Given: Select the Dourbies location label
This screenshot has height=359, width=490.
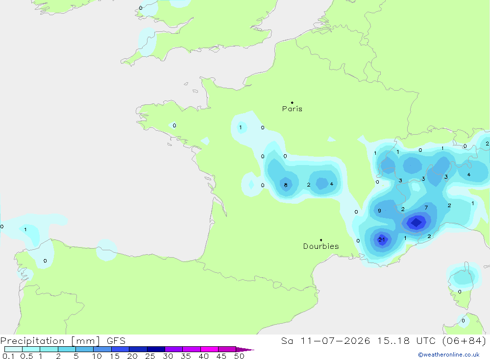Looking at the screenshot, I should (x=321, y=246).
